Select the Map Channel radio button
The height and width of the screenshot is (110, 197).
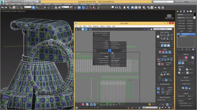[179, 103]
